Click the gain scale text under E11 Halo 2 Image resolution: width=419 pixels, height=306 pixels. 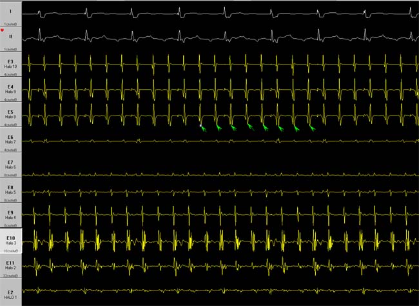pyautogui.click(x=10, y=276)
